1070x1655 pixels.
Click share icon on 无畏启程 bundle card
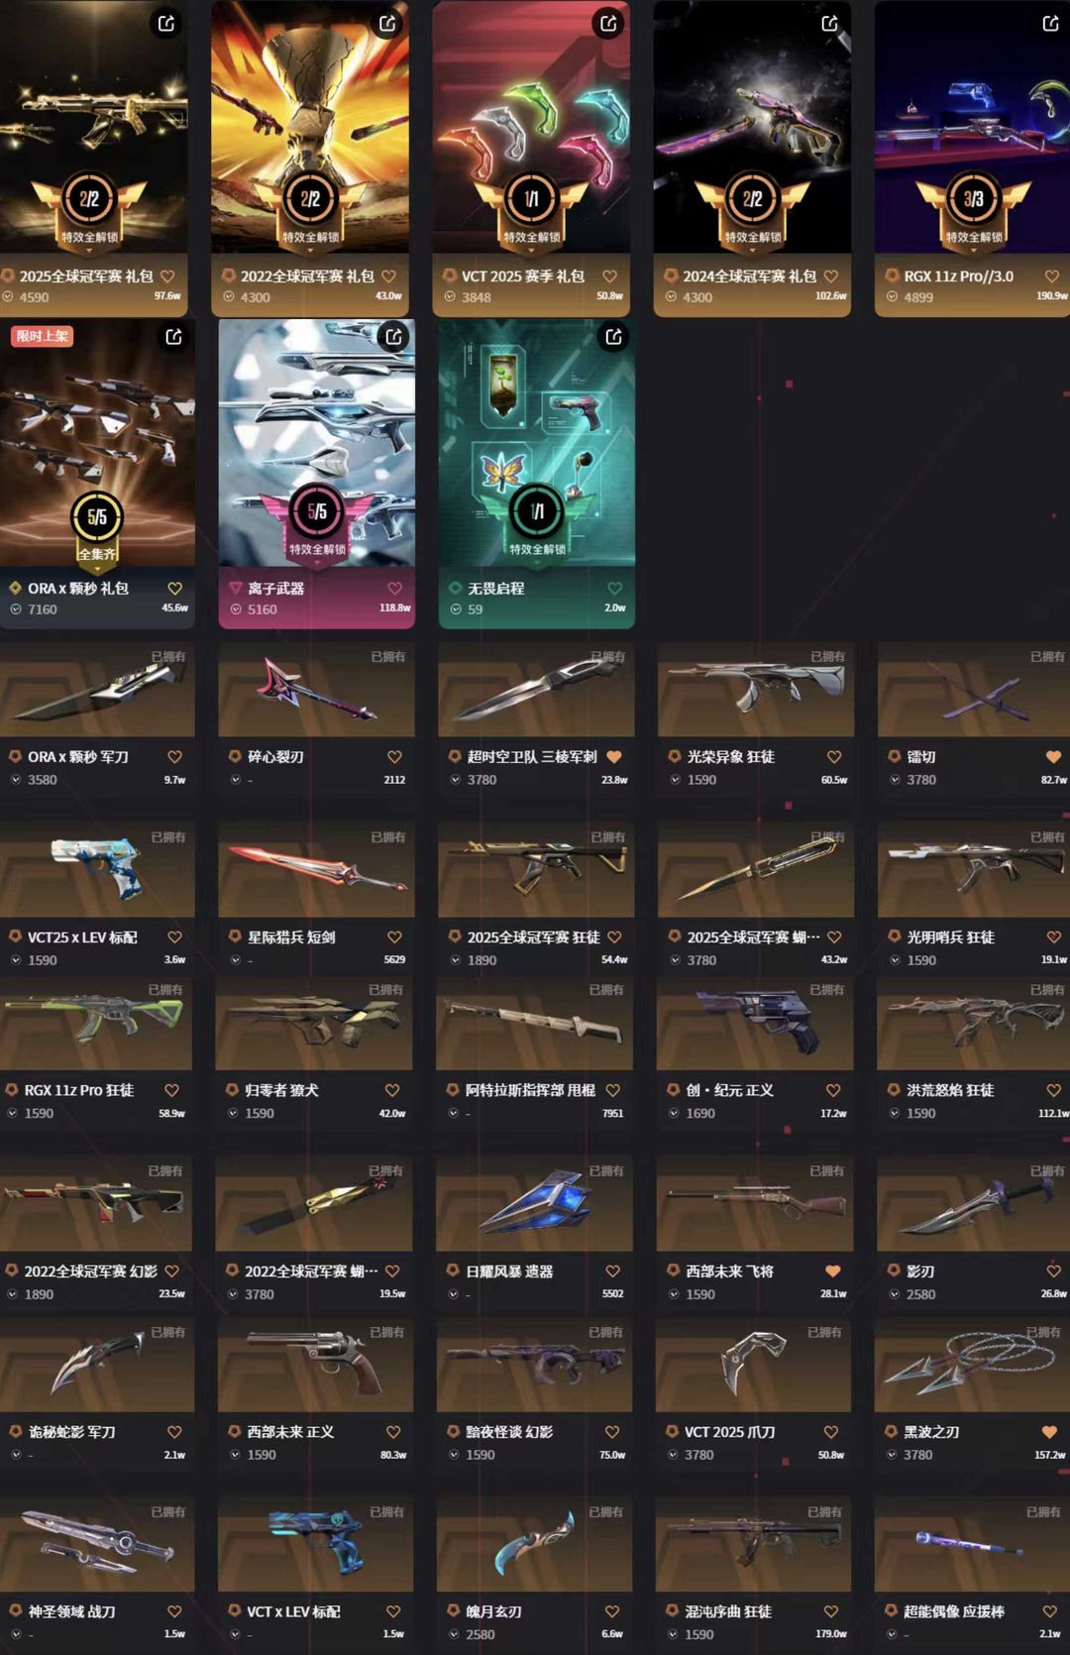point(613,337)
